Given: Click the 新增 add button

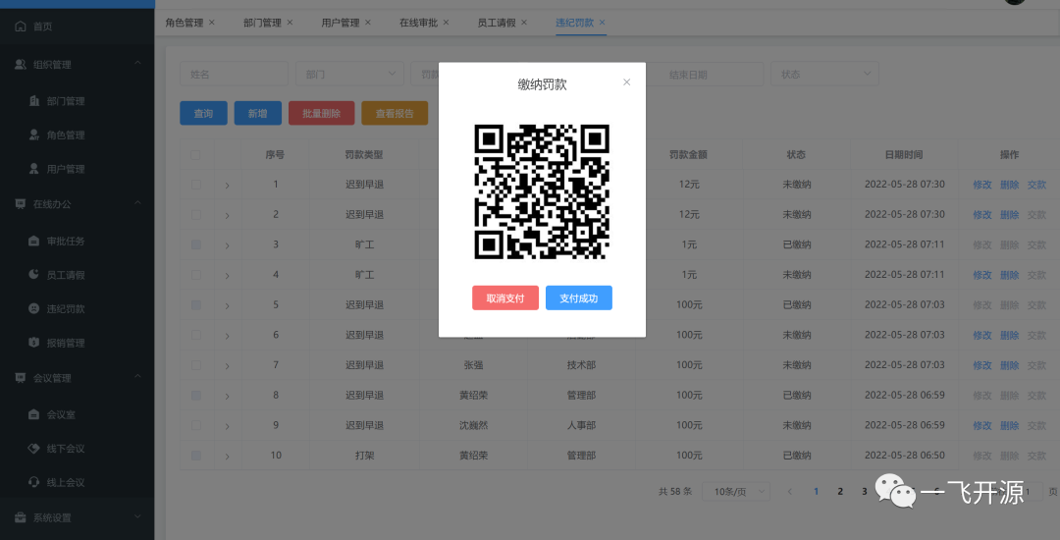Looking at the screenshot, I should (257, 114).
